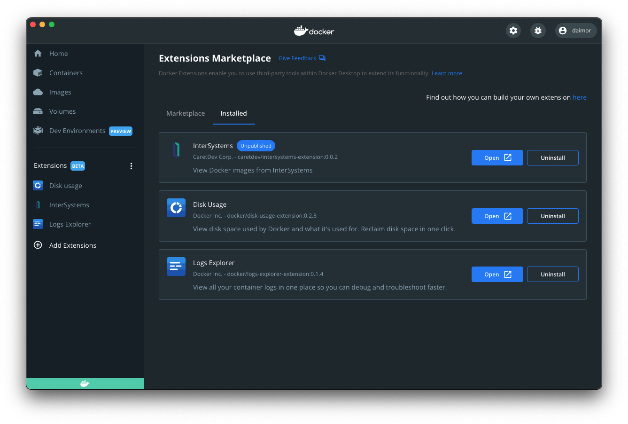
Task: Uninstall the Logs Explorer extension
Action: tap(552, 274)
